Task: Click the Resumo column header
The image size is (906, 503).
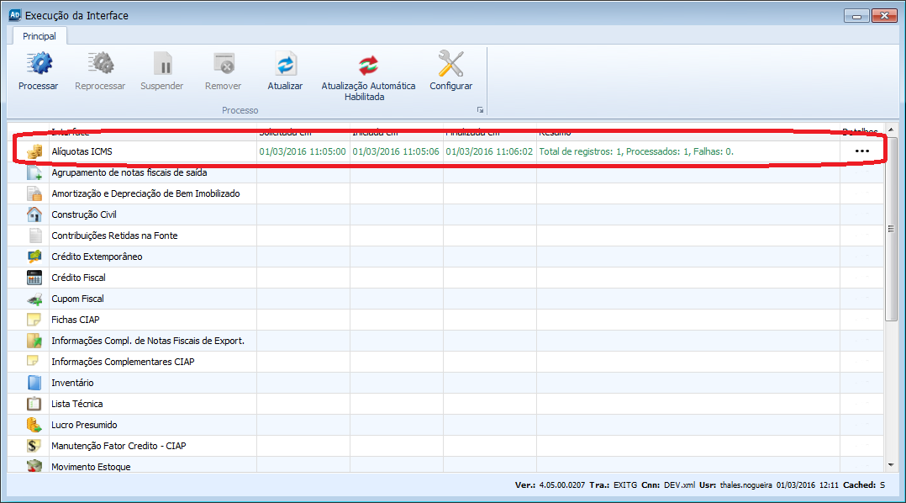Action: (555, 132)
